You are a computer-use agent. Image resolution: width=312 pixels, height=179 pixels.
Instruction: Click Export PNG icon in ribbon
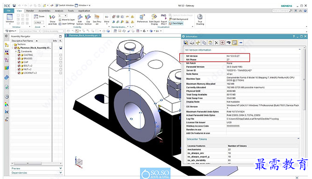[164, 19]
